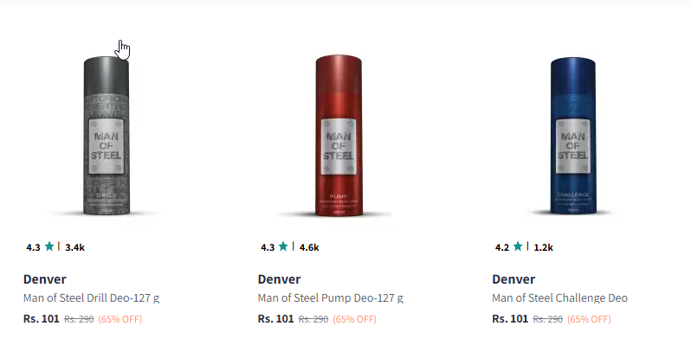This screenshot has height=358, width=691.
Task: Click the struck-through Rs. 290 on Challenge Deo
Action: (548, 319)
